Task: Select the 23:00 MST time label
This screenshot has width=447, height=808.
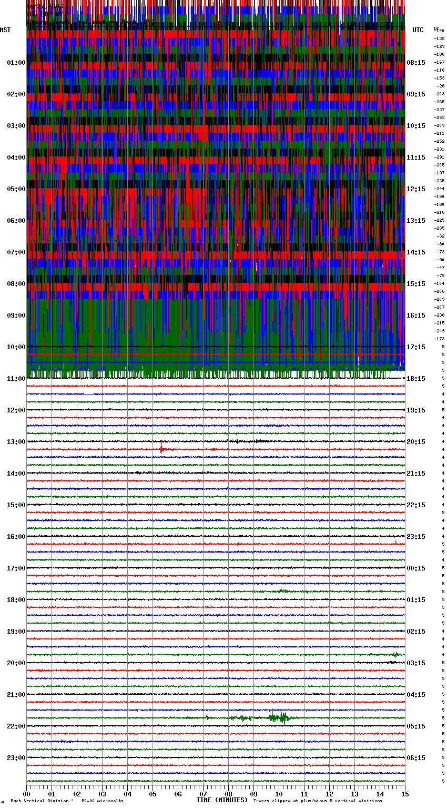Action: point(16,758)
